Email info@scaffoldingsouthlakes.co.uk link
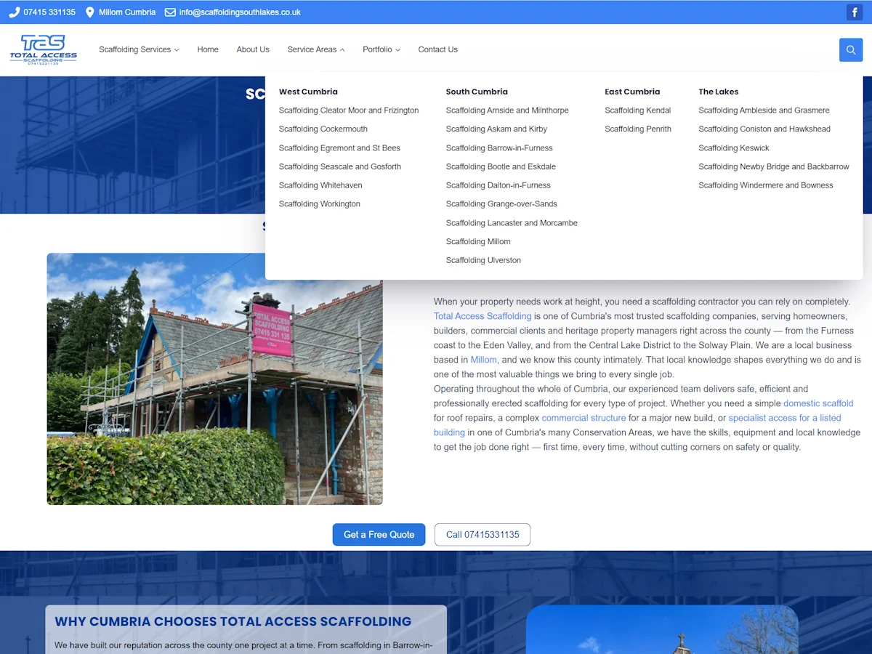This screenshot has height=654, width=872. click(240, 12)
